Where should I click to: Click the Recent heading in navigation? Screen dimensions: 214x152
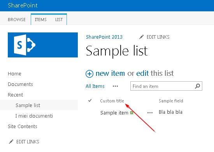coord(16,95)
